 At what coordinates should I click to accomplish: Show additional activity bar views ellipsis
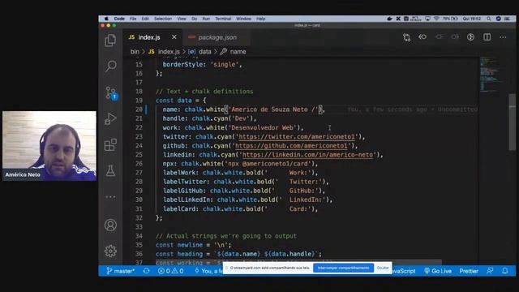[110, 197]
